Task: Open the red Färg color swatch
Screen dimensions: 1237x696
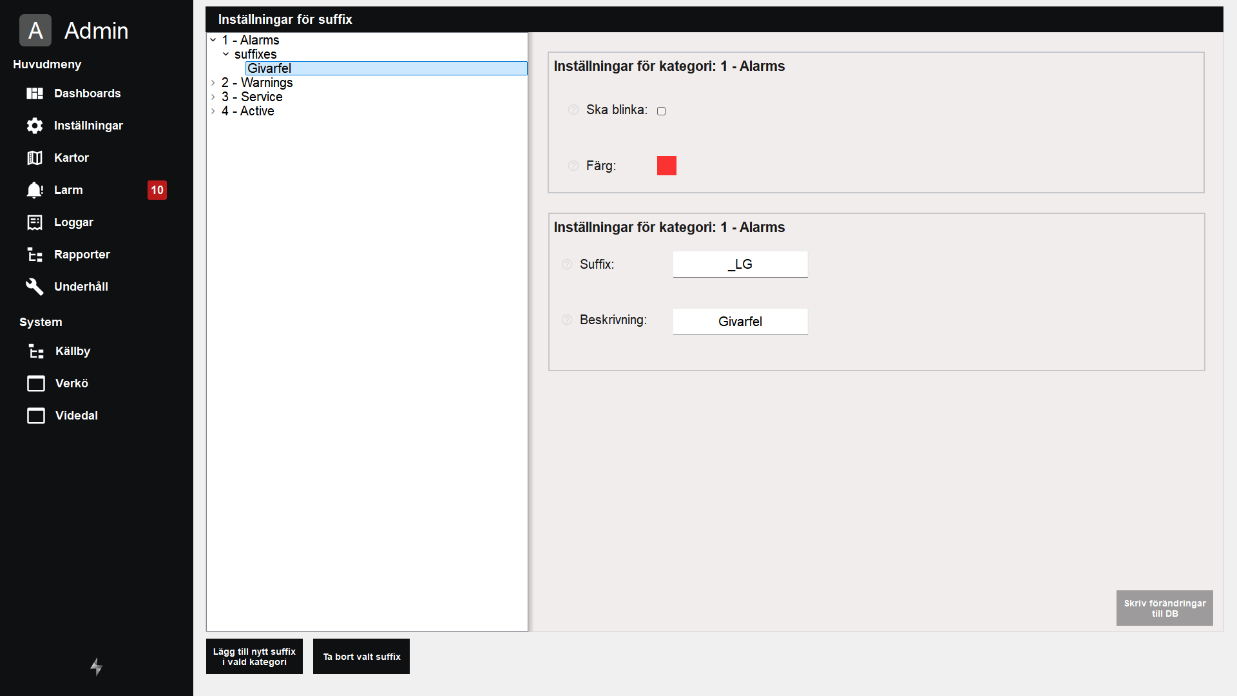Action: tap(666, 166)
